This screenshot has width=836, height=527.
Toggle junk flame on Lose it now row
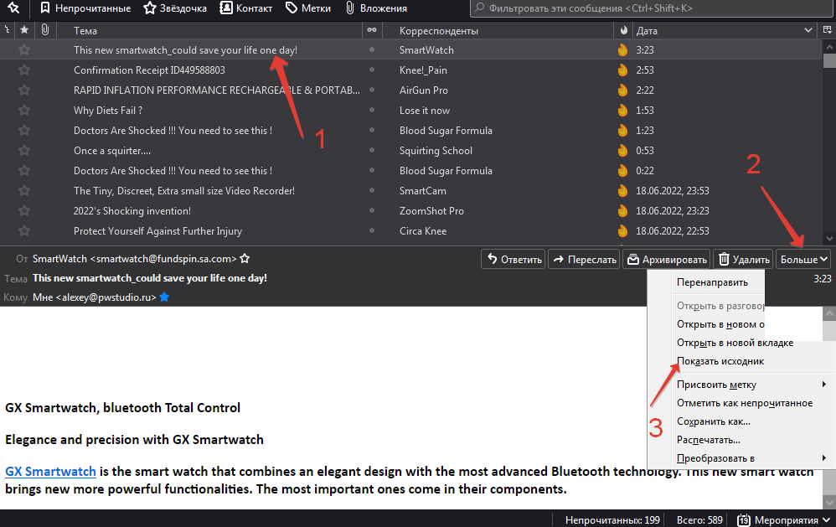(x=622, y=111)
